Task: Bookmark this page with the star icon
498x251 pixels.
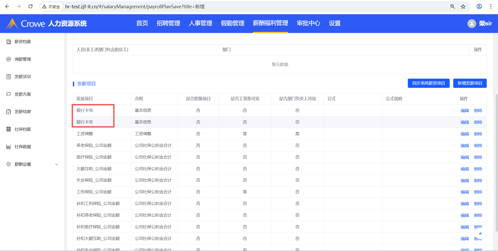Action: coord(463,6)
